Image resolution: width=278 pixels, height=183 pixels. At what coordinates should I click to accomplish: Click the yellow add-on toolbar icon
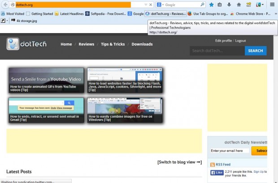point(248,5)
